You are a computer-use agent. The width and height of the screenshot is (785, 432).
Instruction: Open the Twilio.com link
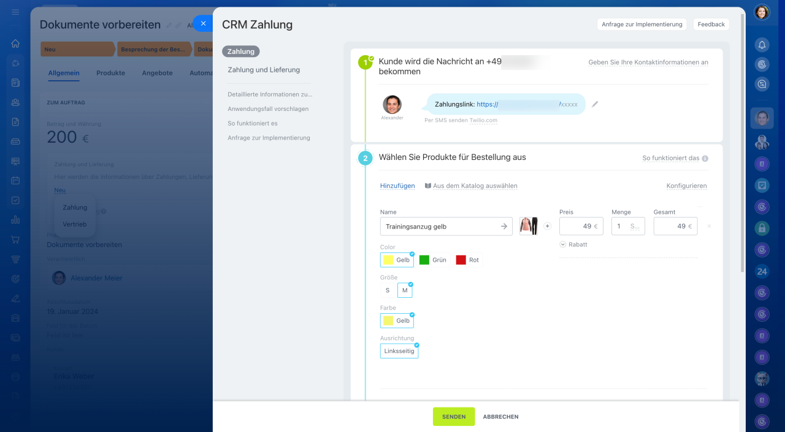coord(483,120)
